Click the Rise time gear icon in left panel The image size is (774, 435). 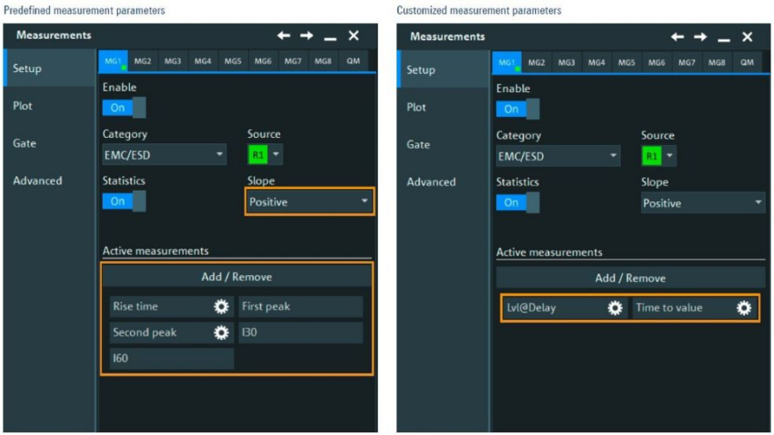tap(221, 308)
